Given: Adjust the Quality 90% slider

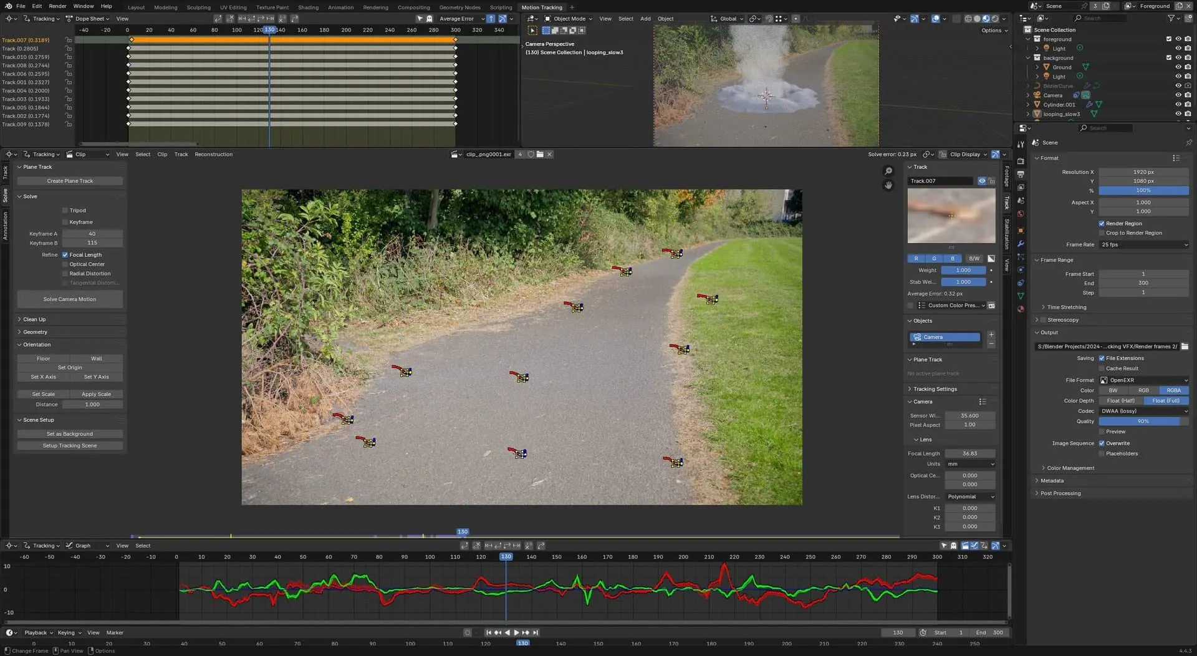Looking at the screenshot, I should (x=1144, y=422).
